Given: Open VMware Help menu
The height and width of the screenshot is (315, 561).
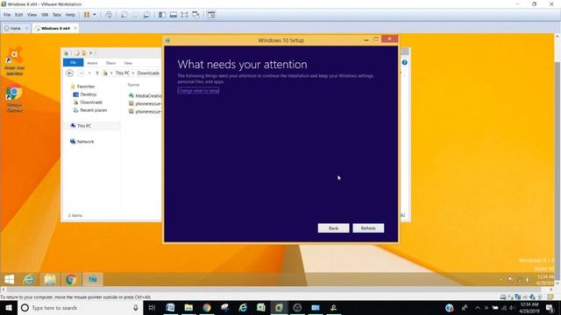Looking at the screenshot, I should [70, 15].
